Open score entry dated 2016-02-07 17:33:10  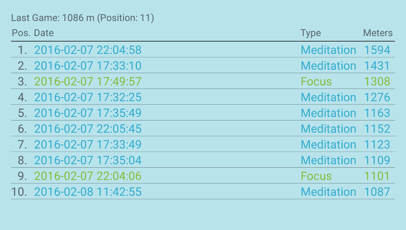point(88,66)
